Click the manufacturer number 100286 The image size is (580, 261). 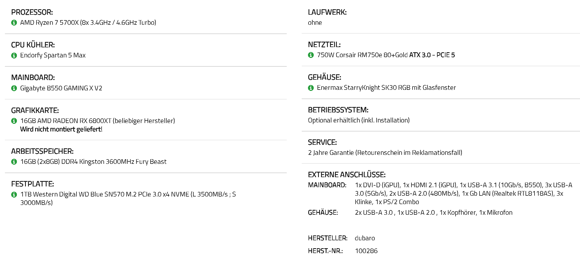click(366, 251)
